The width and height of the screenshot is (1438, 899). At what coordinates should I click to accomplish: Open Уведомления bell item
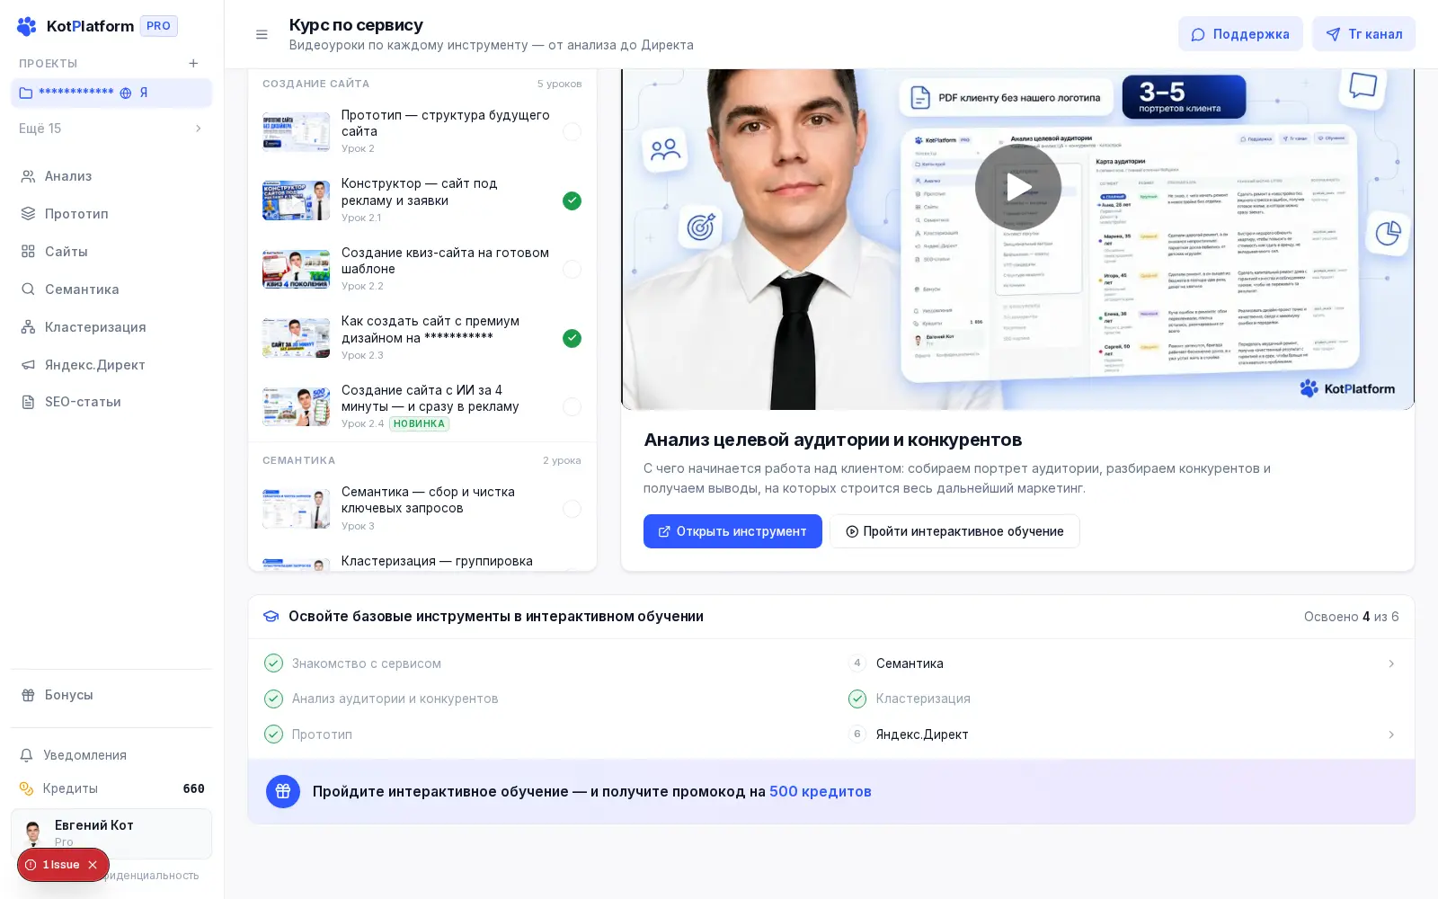click(111, 755)
